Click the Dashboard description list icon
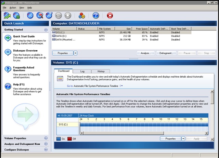The image size is (219, 158). coord(60,78)
